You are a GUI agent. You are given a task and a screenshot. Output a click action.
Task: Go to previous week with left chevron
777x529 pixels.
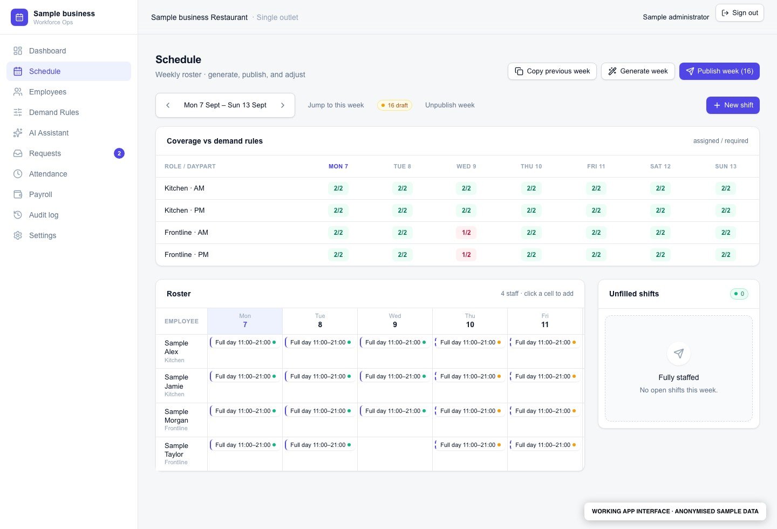click(x=168, y=105)
